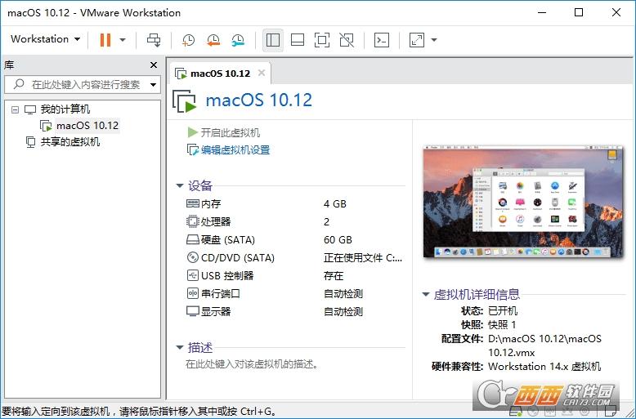Click the macOS desktop preview thumbnail
Screen dimensions: 636x419
pyautogui.click(x=522, y=201)
